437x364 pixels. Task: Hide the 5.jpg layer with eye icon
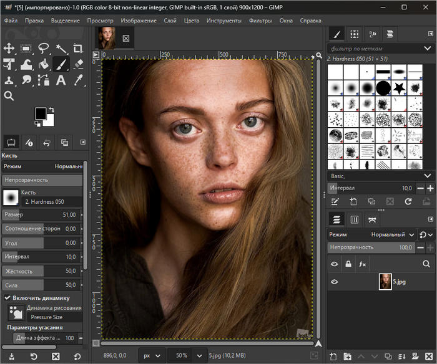pos(335,282)
